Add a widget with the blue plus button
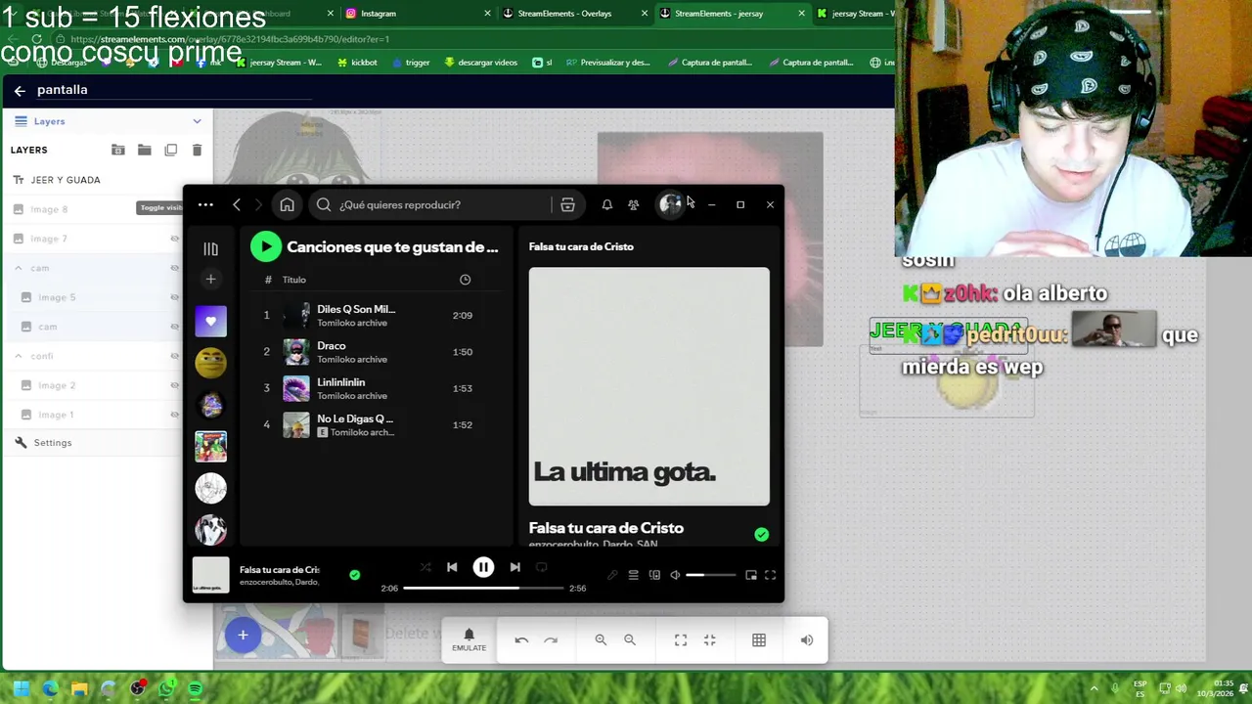Image resolution: width=1252 pixels, height=704 pixels. (243, 636)
